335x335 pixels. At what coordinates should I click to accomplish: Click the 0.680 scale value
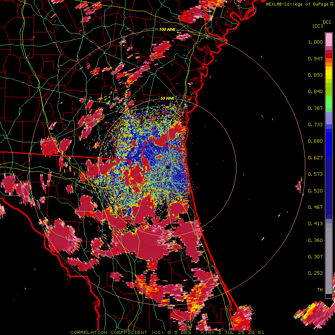click(315, 141)
